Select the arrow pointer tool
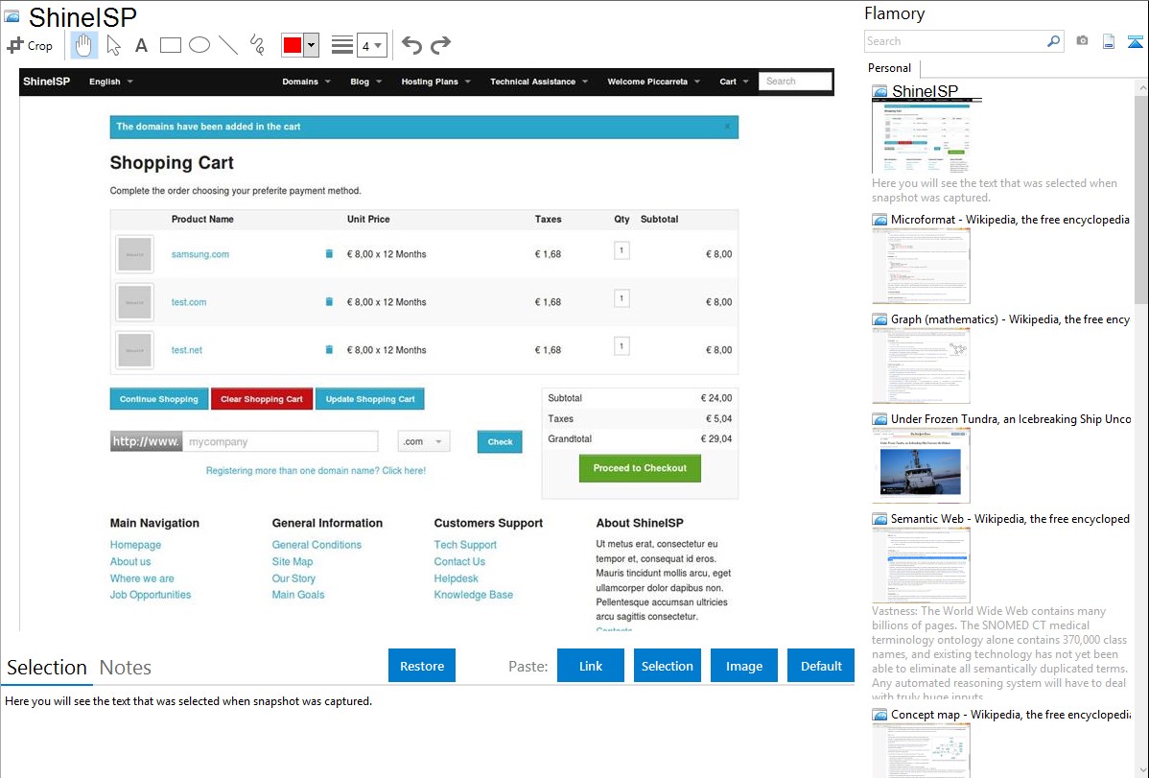The image size is (1149, 778). [113, 45]
